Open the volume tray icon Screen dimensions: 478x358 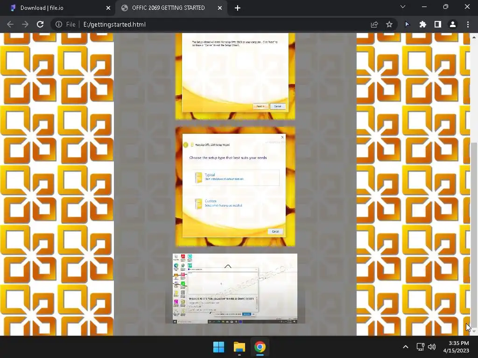pyautogui.click(x=432, y=347)
